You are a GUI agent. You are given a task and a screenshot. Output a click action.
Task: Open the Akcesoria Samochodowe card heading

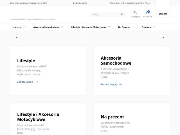tap(116, 61)
